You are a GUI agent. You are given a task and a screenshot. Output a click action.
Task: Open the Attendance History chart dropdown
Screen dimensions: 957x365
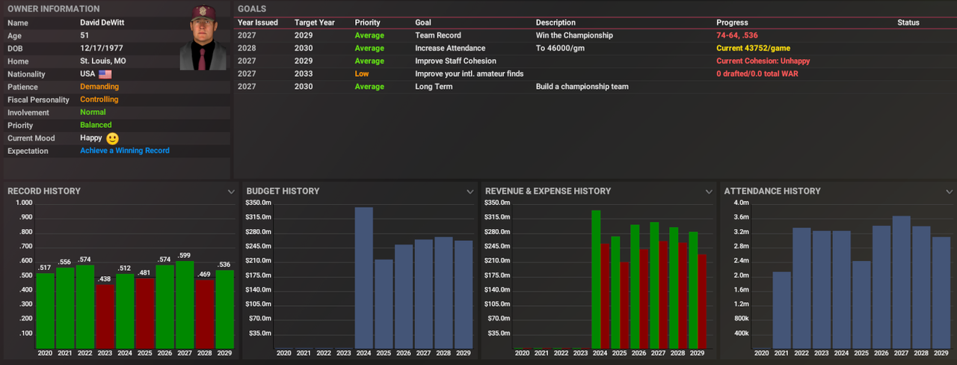(948, 191)
